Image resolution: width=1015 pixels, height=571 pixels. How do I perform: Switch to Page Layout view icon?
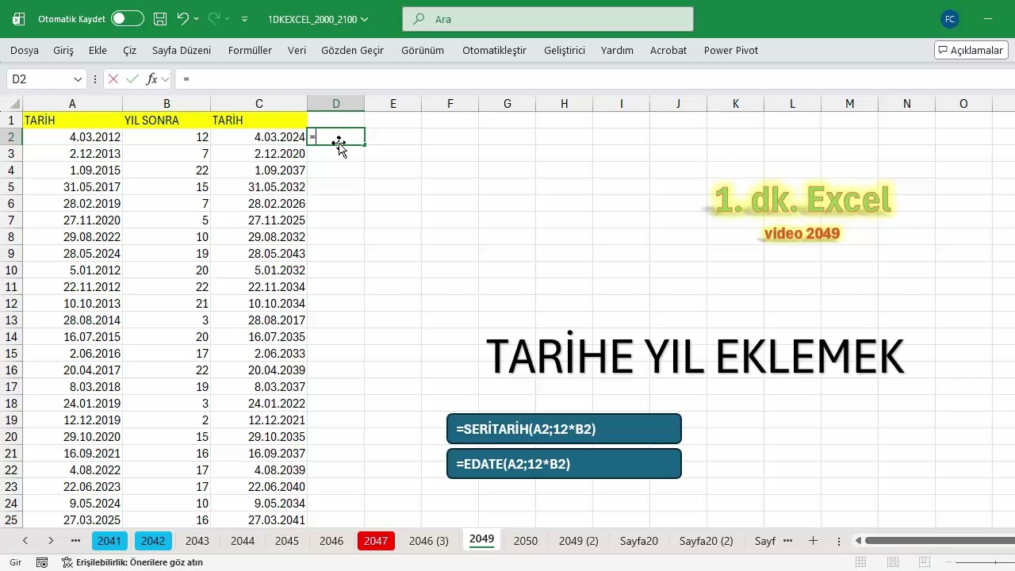click(893, 562)
